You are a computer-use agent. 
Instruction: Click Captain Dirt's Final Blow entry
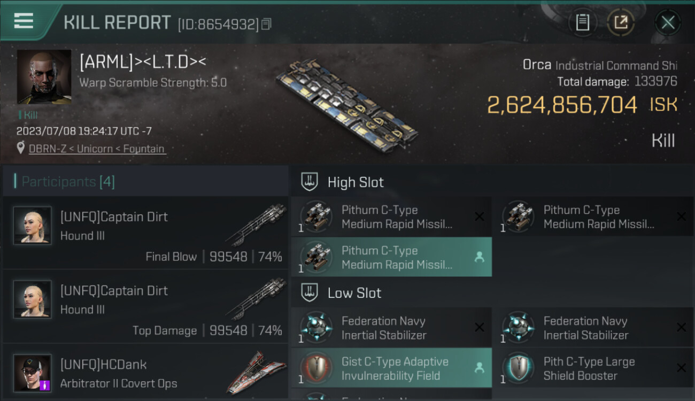click(x=145, y=233)
